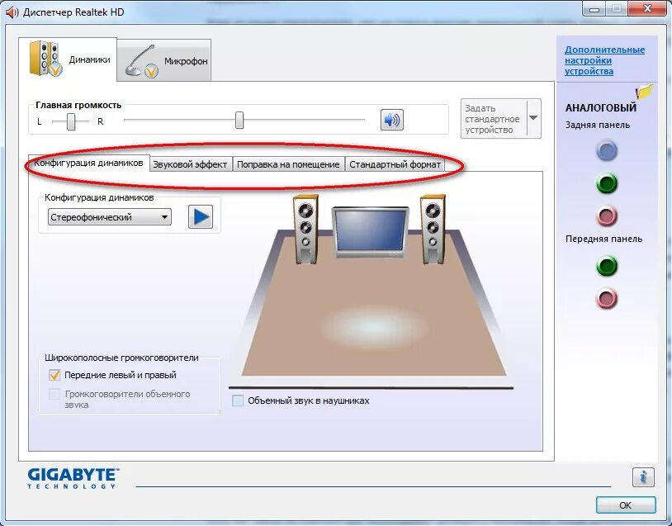Open the Поправка на помещение tab
The width and height of the screenshot is (672, 526).
tap(288, 164)
